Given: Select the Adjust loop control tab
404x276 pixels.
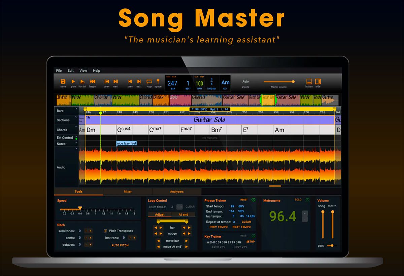Looking at the screenshot, I should point(160,214).
